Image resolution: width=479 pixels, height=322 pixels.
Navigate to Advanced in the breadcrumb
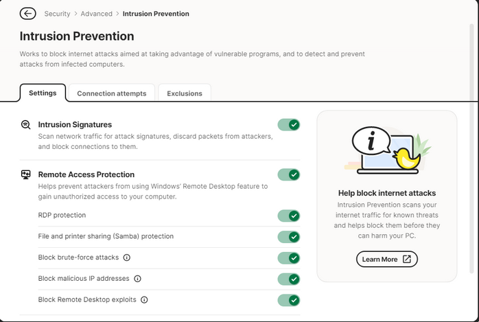pyautogui.click(x=96, y=14)
